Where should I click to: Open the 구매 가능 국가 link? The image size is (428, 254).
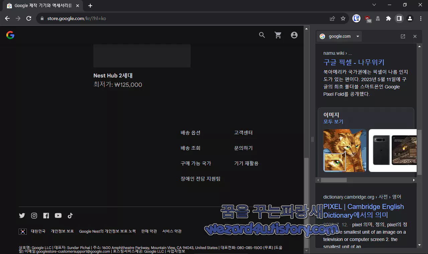click(x=196, y=164)
